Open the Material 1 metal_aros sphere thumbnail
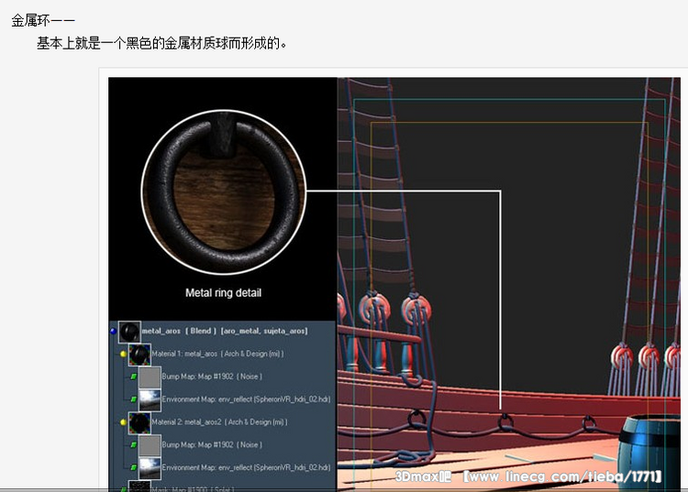 [x=139, y=355]
